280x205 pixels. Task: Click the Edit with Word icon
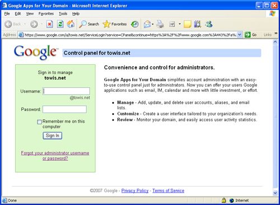pos(172,24)
